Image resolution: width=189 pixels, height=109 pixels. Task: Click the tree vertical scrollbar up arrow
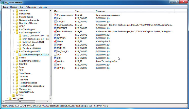50,11
